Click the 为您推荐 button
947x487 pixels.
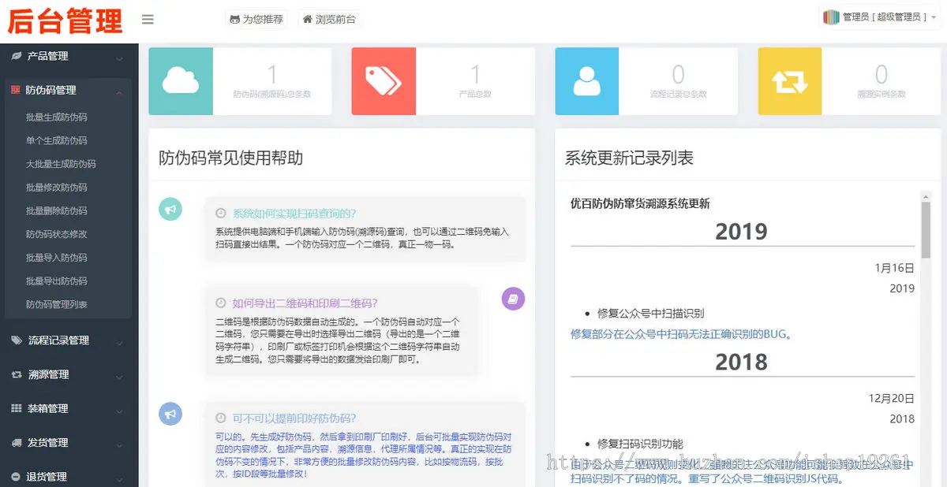pyautogui.click(x=256, y=20)
